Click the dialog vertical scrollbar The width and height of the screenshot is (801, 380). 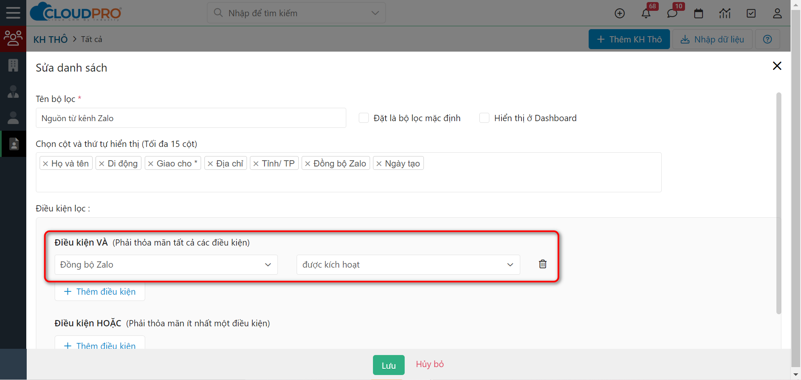pos(778,203)
